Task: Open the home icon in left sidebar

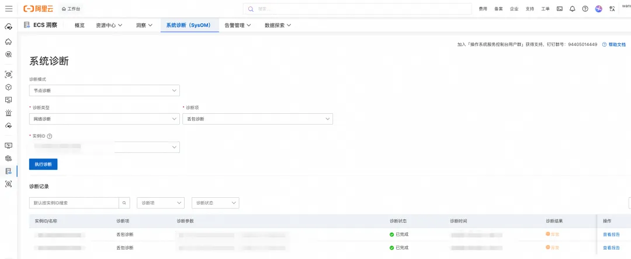Action: 8,42
